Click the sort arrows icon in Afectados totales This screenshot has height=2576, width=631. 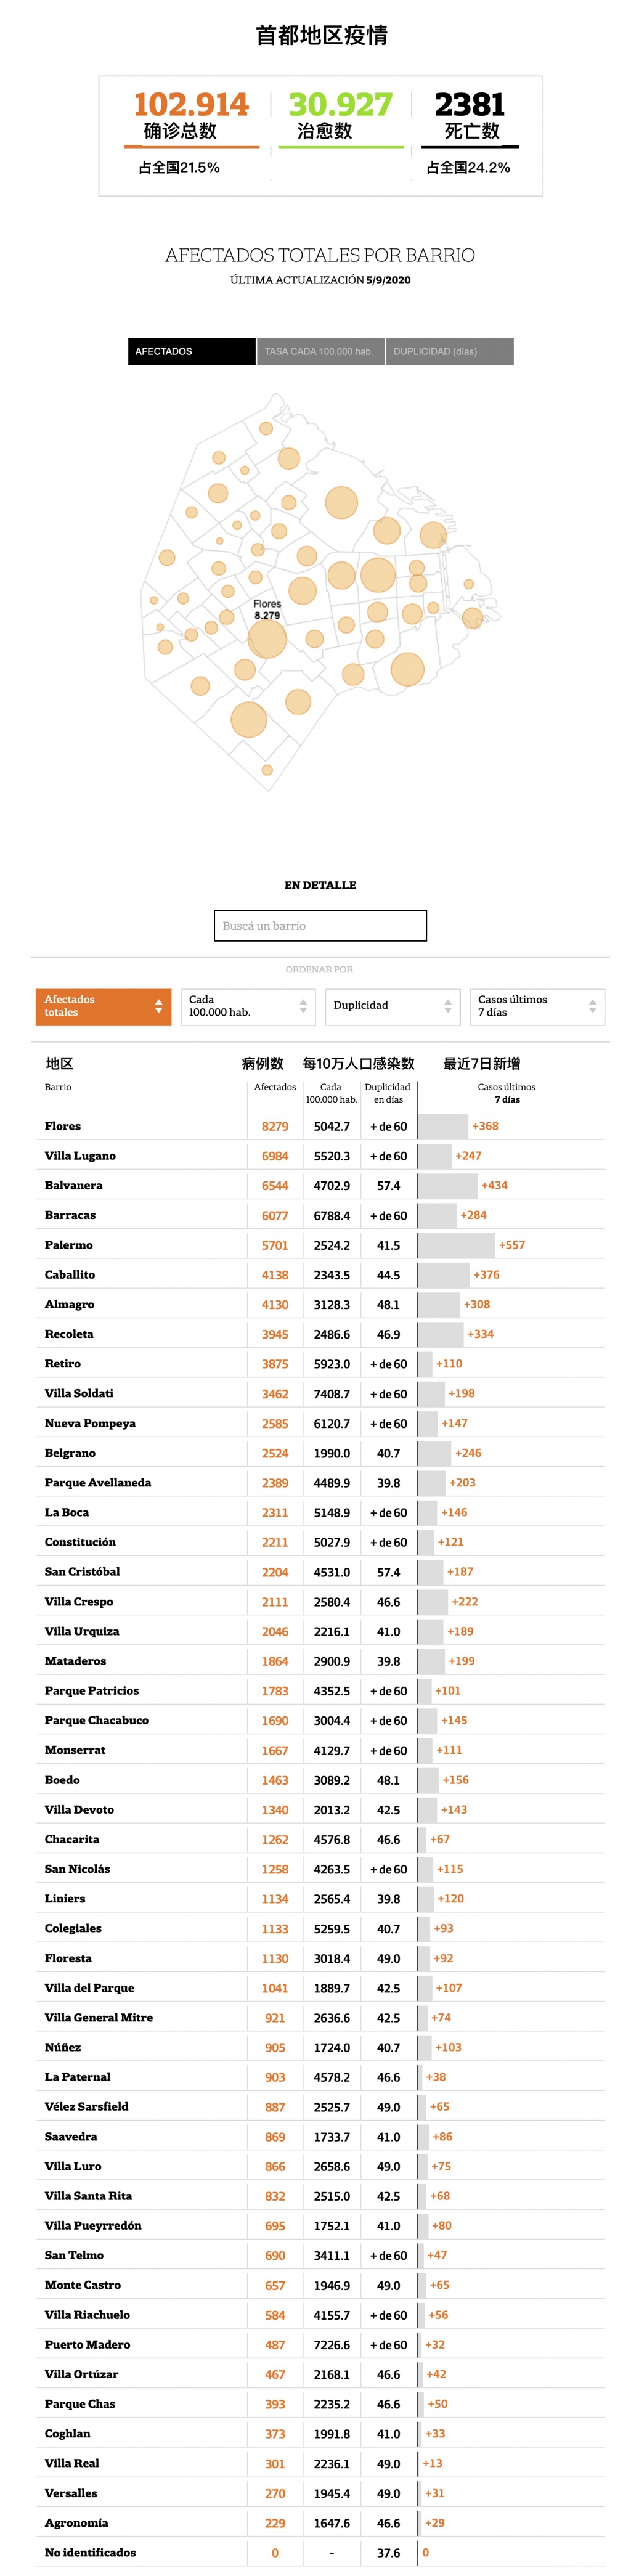158,1007
